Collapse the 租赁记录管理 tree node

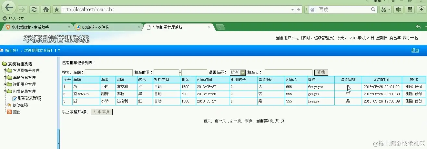[5, 92]
